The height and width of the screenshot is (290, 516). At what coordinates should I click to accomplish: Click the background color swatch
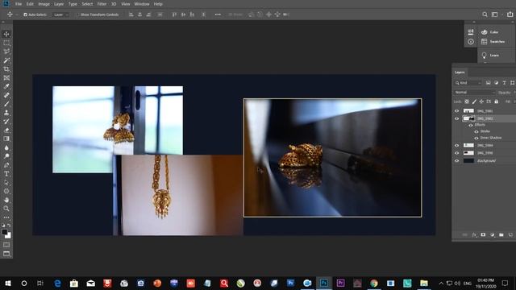tap(8, 236)
